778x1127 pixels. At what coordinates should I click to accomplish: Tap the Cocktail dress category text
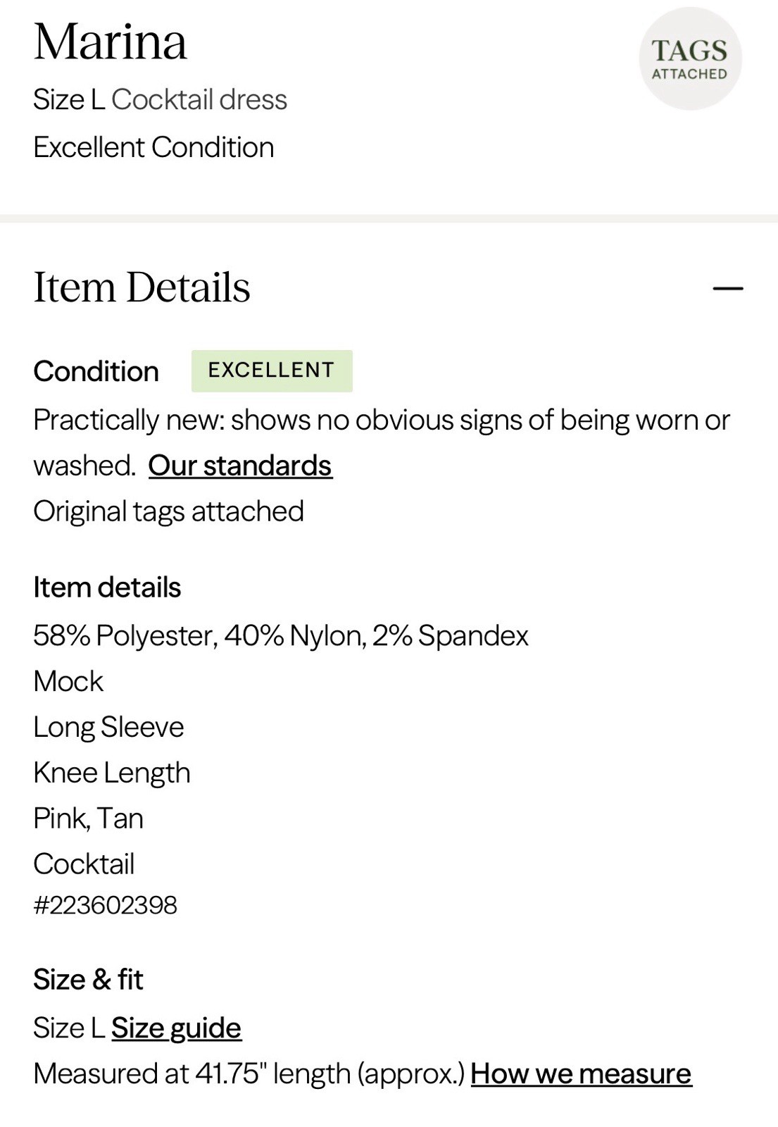click(199, 100)
